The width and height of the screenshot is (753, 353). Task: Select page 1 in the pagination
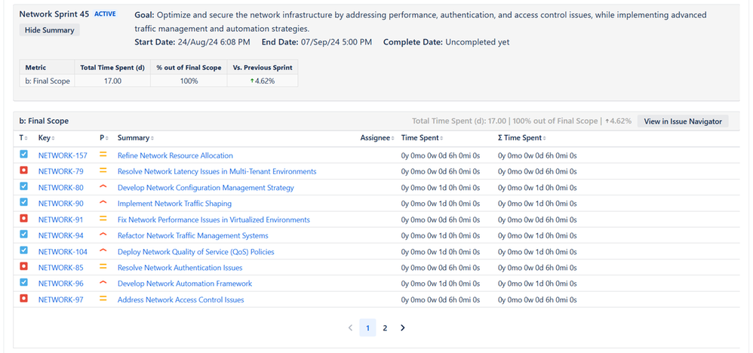pos(367,328)
